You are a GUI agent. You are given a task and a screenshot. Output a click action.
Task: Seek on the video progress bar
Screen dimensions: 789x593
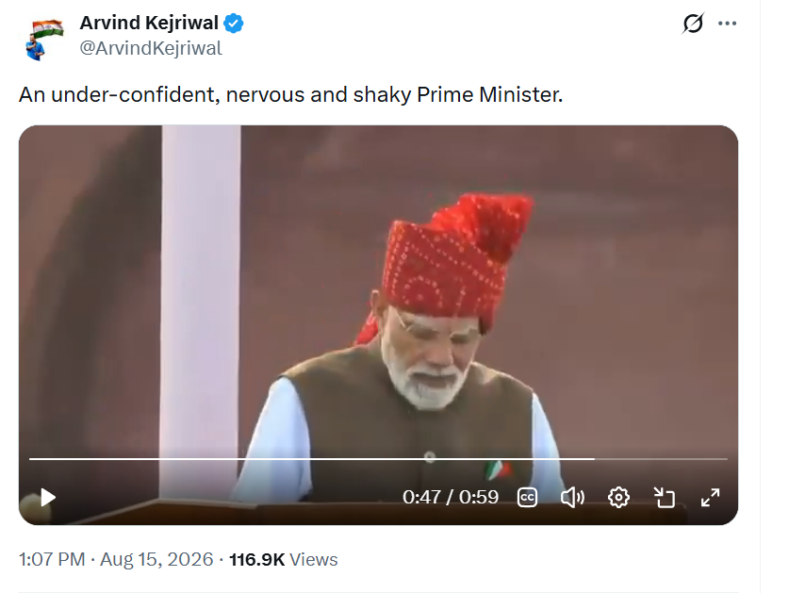point(378,458)
